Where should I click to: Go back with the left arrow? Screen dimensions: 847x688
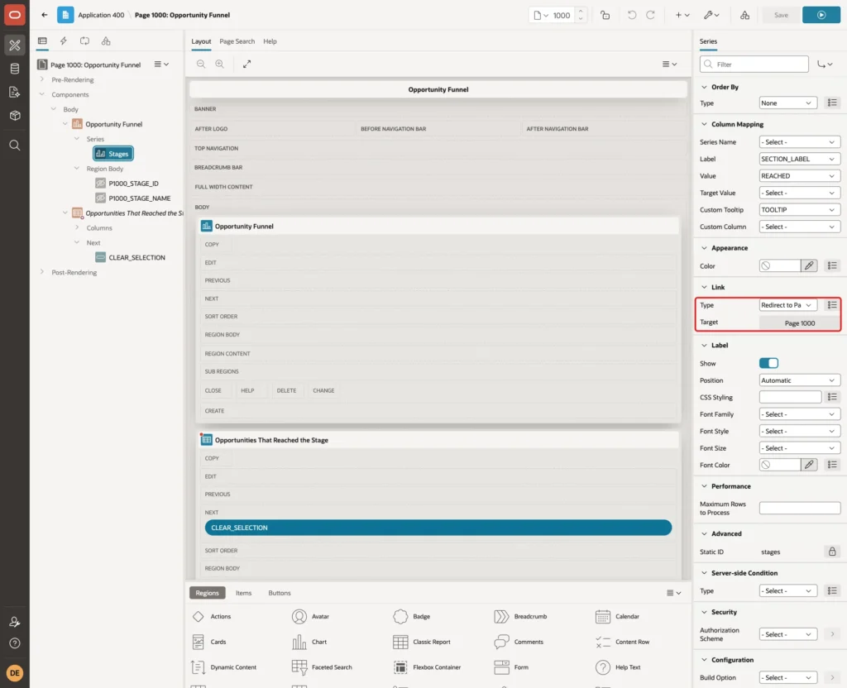click(45, 15)
